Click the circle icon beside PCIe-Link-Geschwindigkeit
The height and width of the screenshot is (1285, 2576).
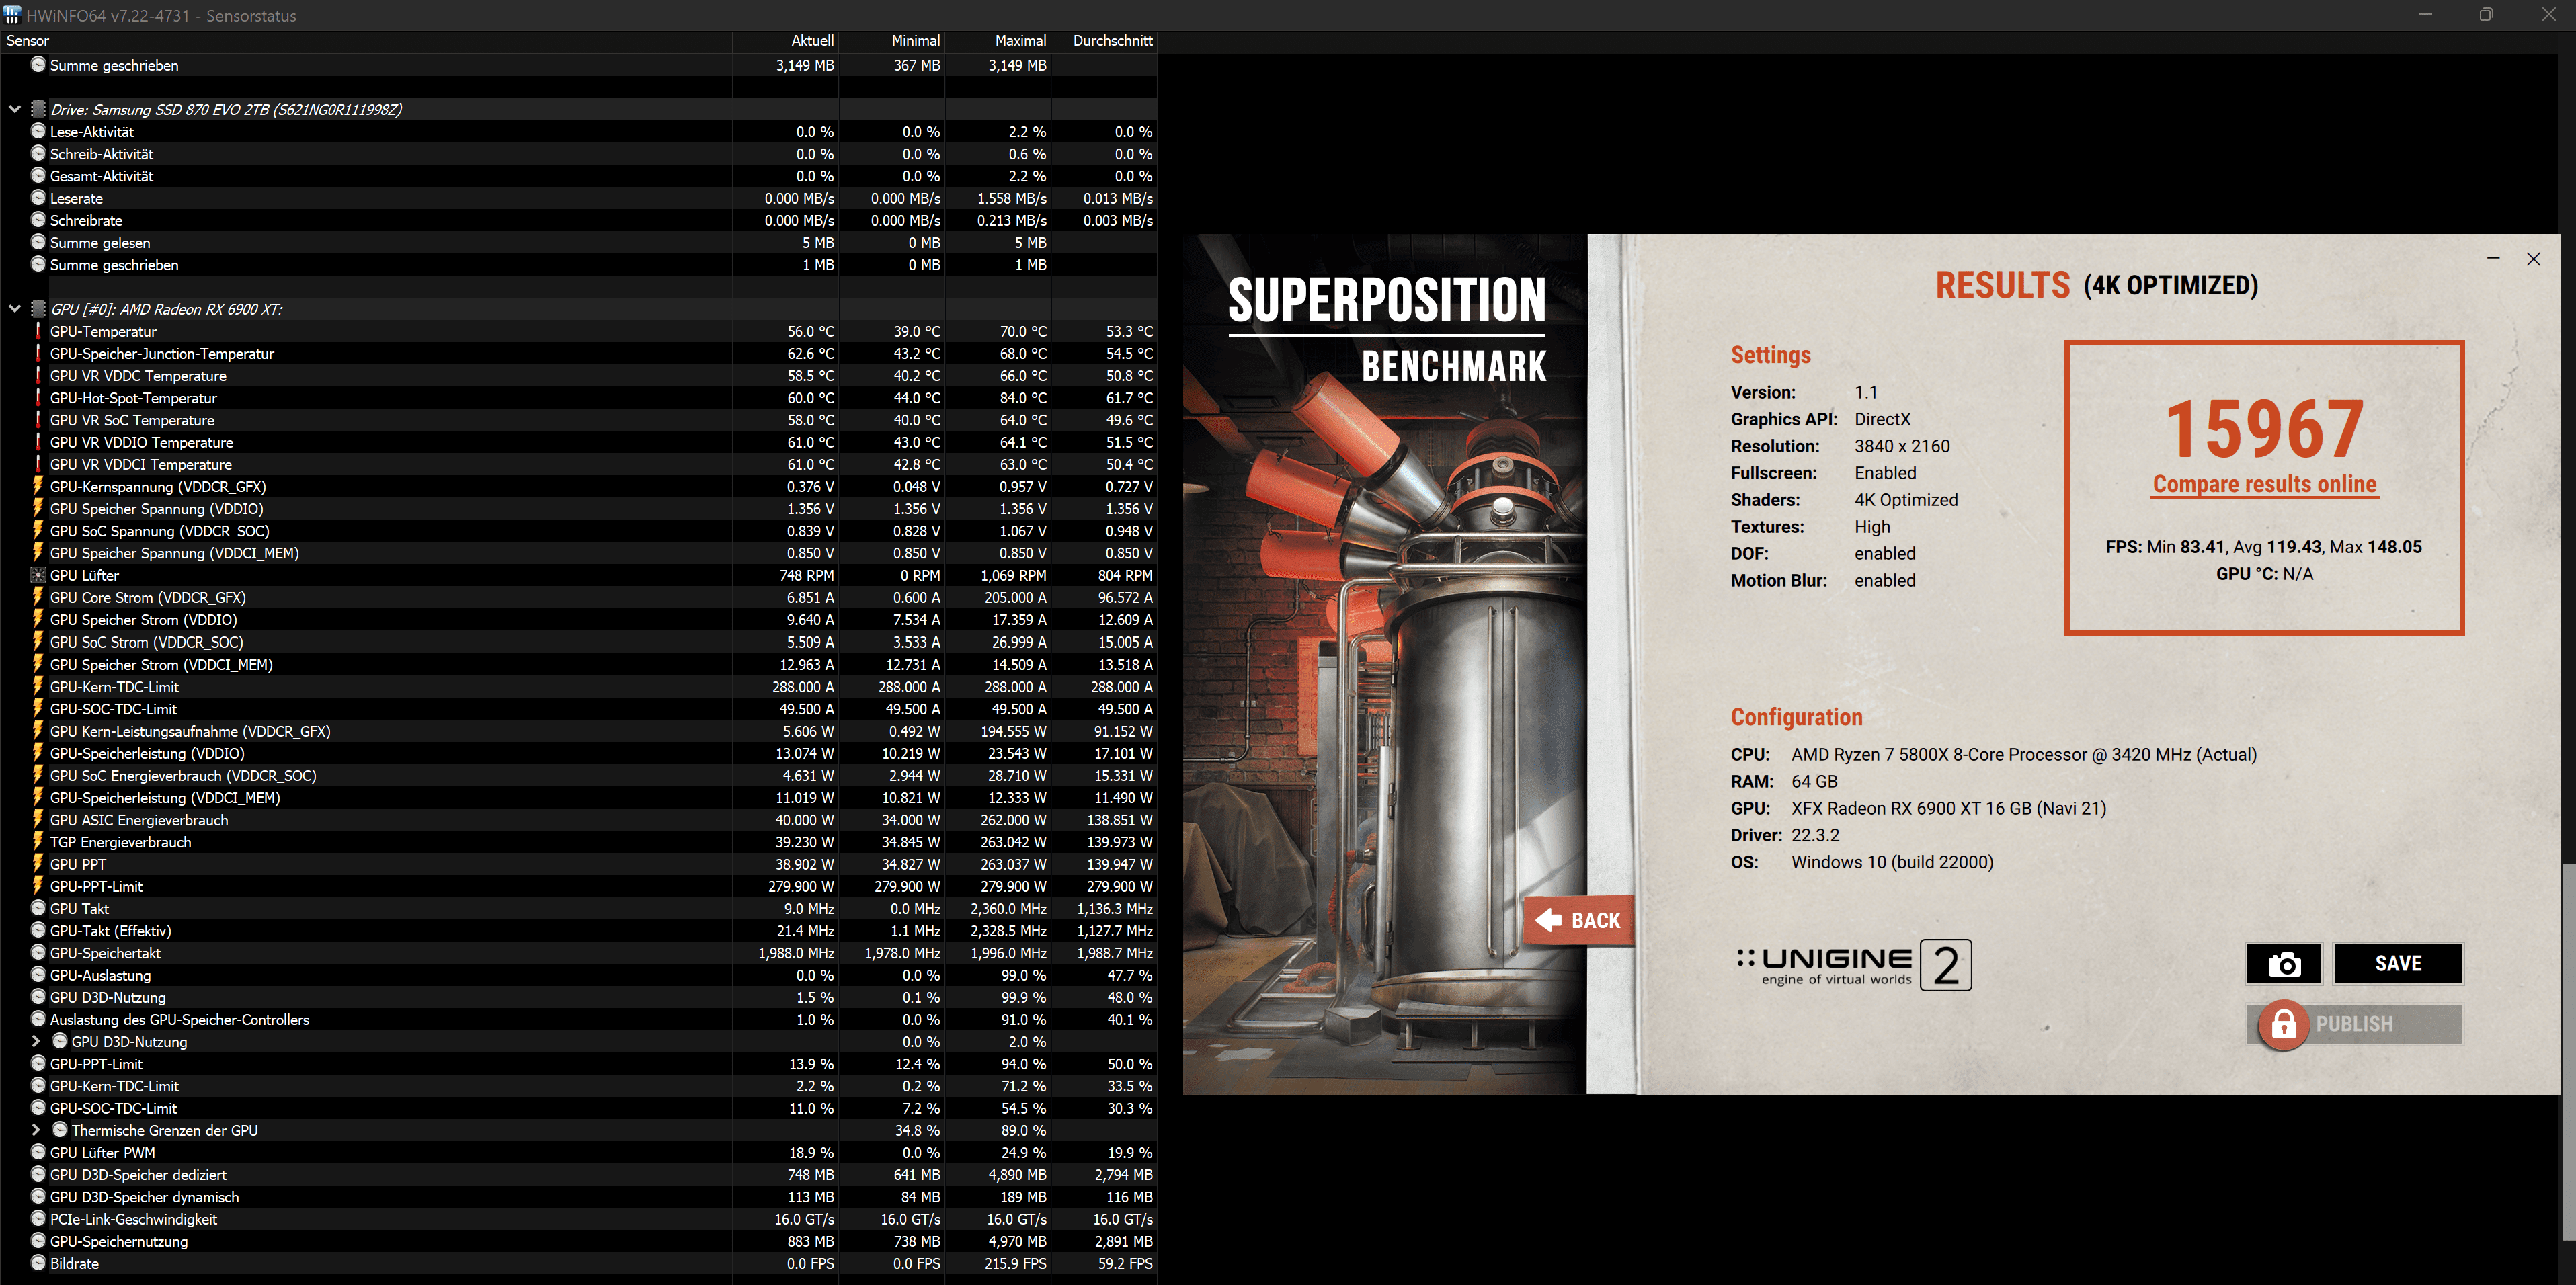click(38, 1219)
